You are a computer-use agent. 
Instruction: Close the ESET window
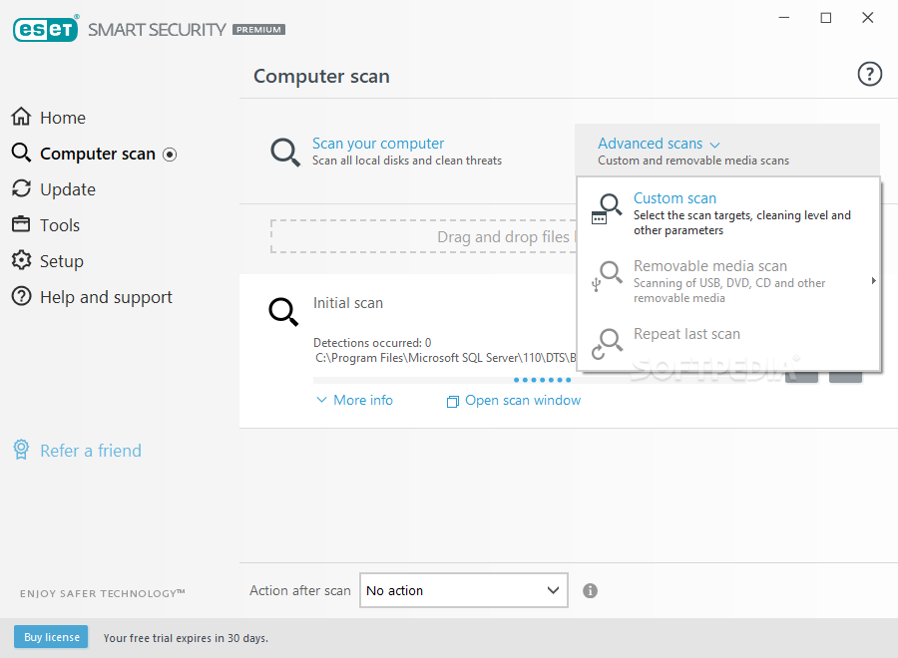[868, 18]
